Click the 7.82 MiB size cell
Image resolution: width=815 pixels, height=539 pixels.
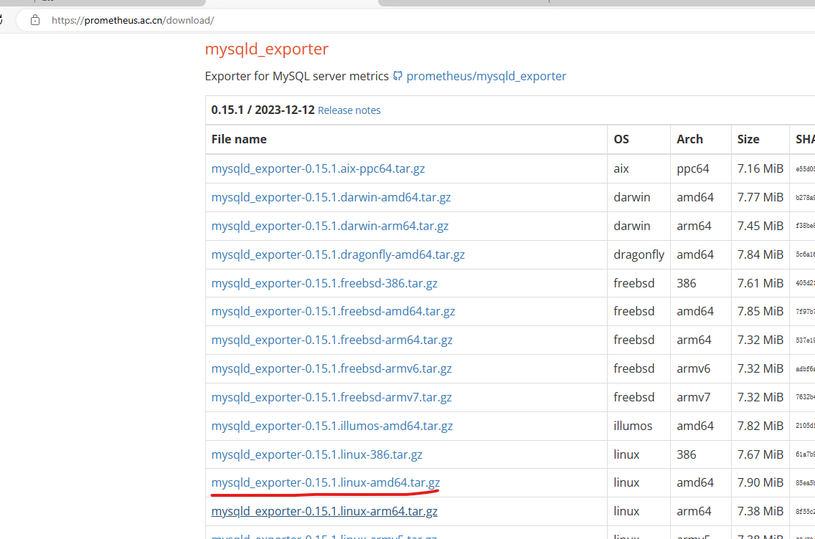[760, 426]
